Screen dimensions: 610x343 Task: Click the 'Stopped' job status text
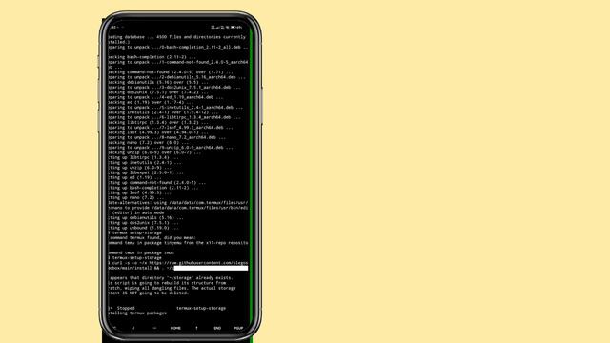pyautogui.click(x=126, y=308)
